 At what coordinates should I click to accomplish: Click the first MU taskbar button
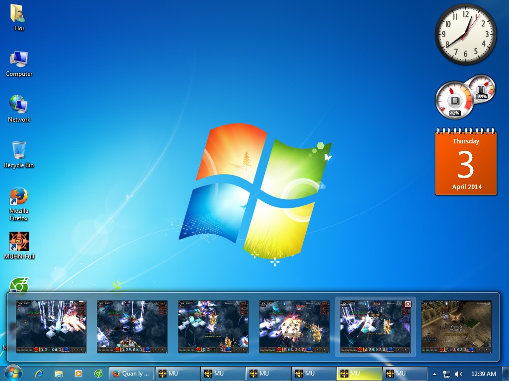177,374
